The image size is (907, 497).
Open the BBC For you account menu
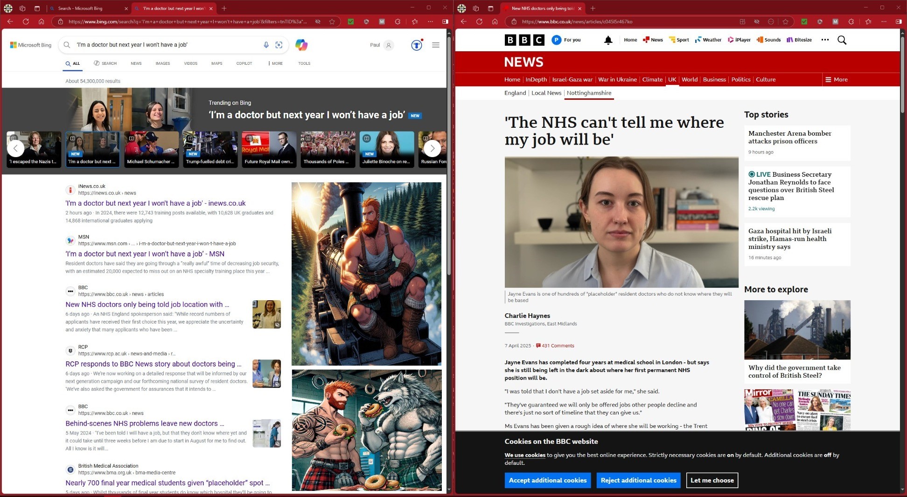pos(566,40)
